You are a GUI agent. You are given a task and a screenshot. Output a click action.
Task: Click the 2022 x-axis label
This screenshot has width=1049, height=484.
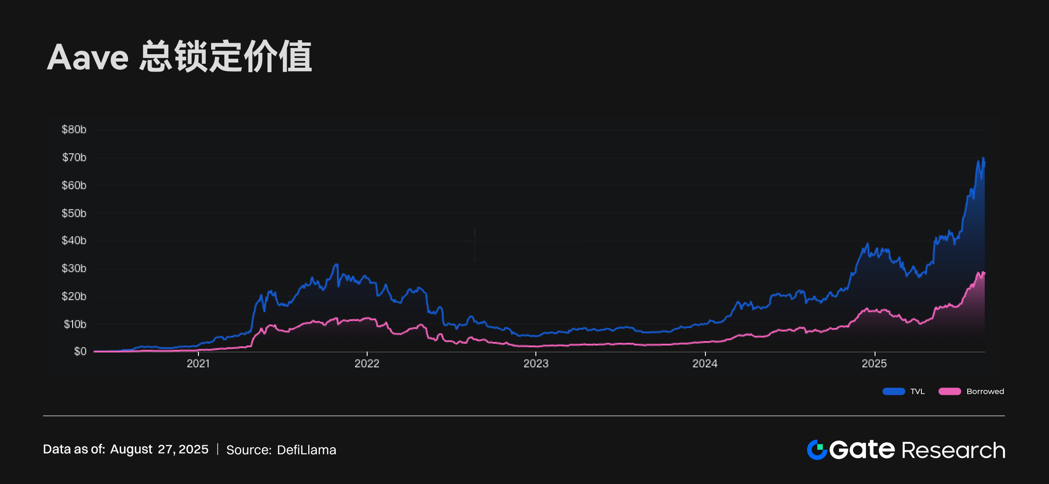point(367,364)
